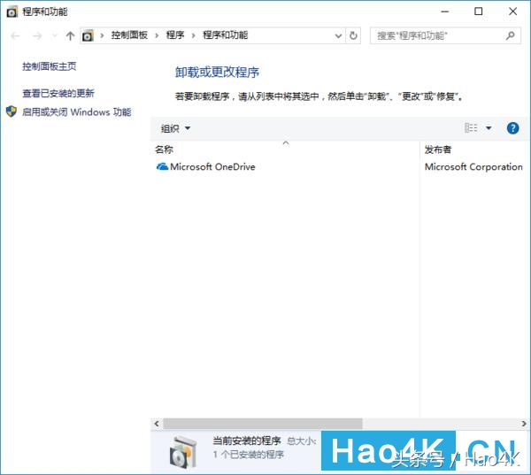Image resolution: width=531 pixels, height=475 pixels.
Task: Expand chevron after 控制面板 breadcrumb
Action: tap(157, 35)
